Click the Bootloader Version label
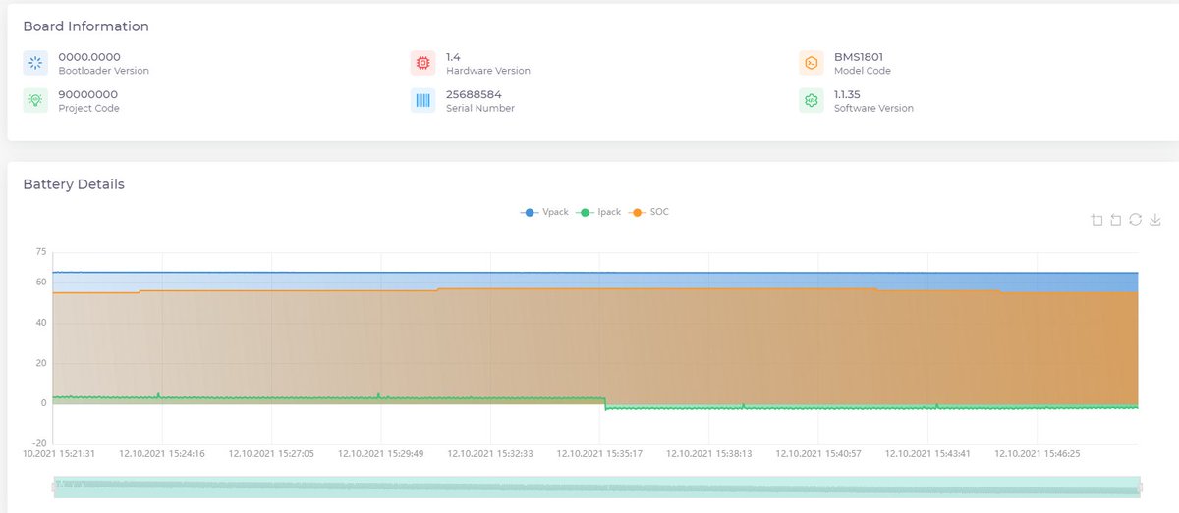The height and width of the screenshot is (513, 1179). pyautogui.click(x=104, y=71)
